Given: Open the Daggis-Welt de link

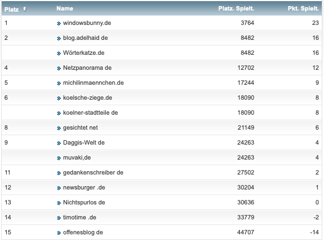Looking at the screenshot, I should [x=84, y=142].
